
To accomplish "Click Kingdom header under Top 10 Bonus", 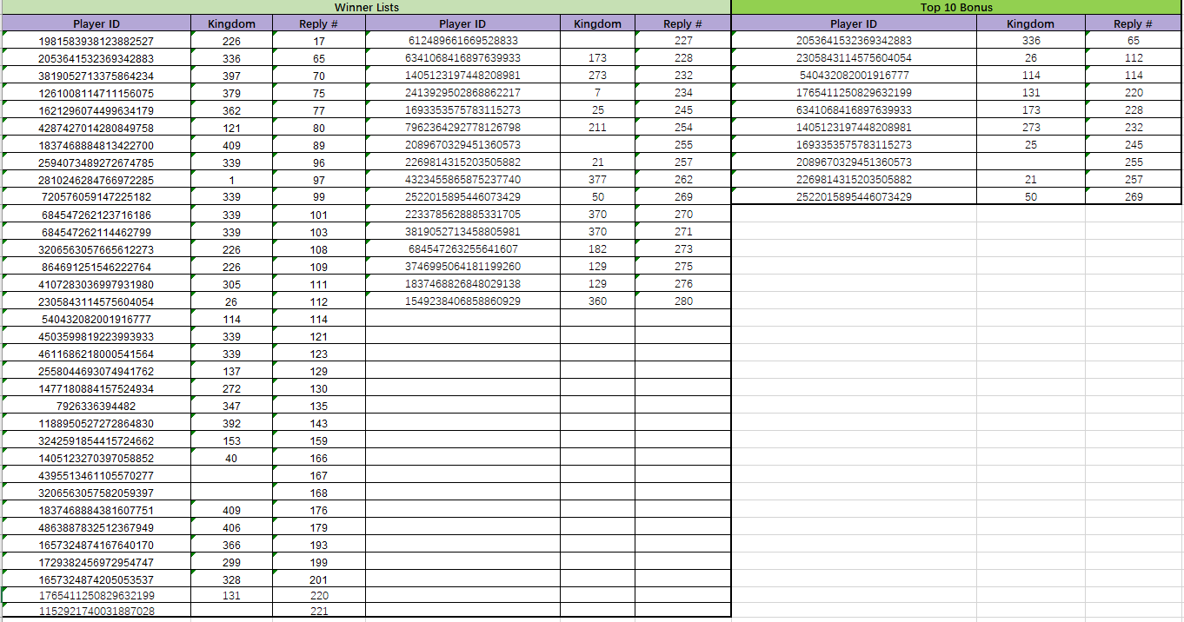I will (x=1030, y=24).
